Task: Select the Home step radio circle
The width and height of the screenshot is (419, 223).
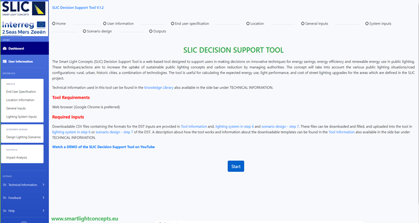Action: click(54, 24)
